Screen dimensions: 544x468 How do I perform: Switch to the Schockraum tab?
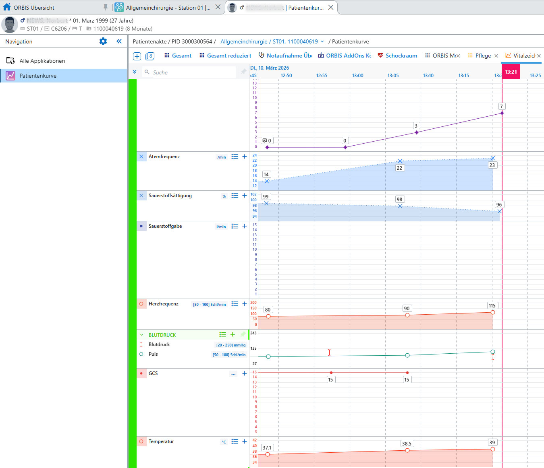397,56
